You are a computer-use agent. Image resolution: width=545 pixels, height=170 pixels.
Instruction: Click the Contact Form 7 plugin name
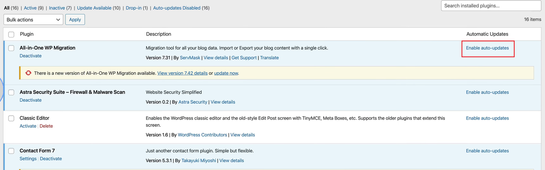[37, 151]
